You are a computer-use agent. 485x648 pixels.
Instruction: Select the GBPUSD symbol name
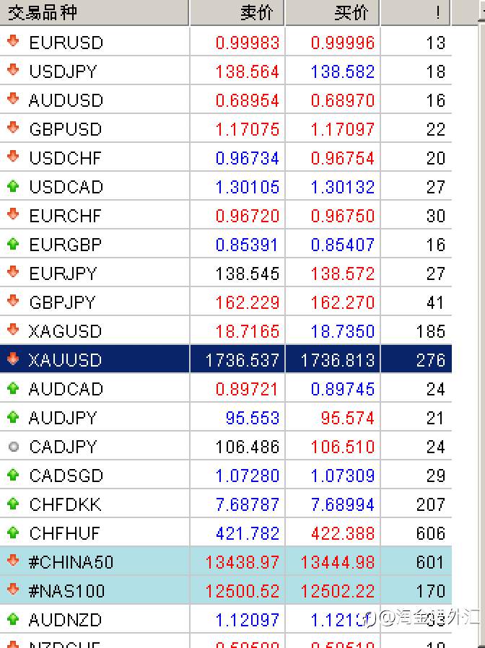[66, 129]
